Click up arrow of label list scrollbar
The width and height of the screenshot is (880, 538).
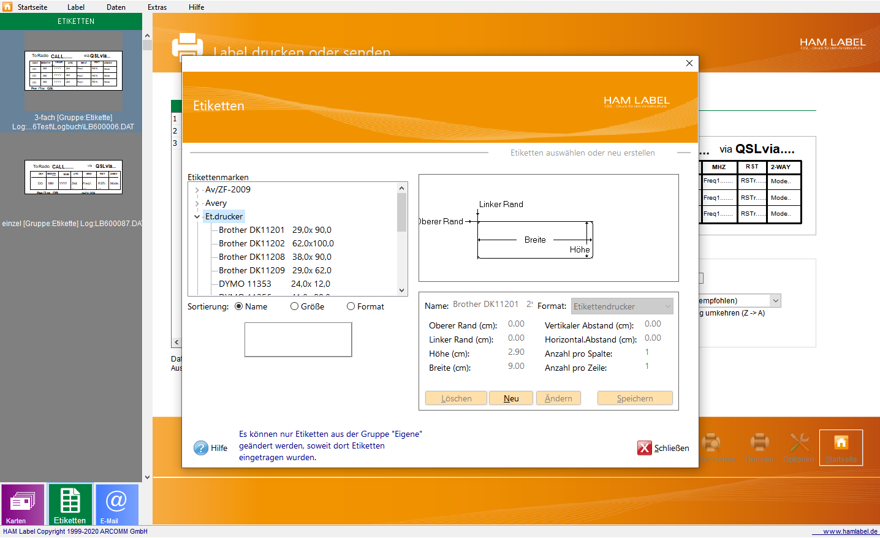coord(402,188)
